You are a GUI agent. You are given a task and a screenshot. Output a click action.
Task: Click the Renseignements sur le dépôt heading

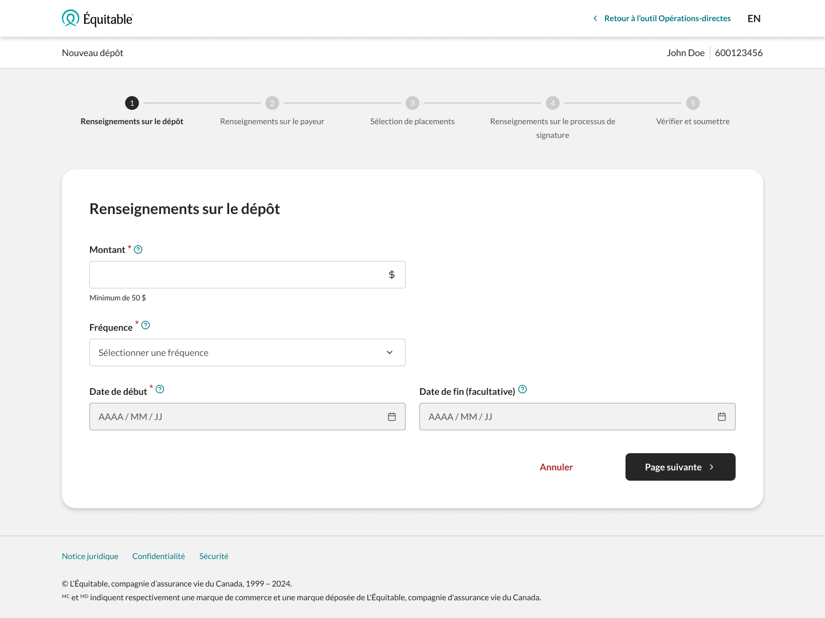click(x=184, y=209)
